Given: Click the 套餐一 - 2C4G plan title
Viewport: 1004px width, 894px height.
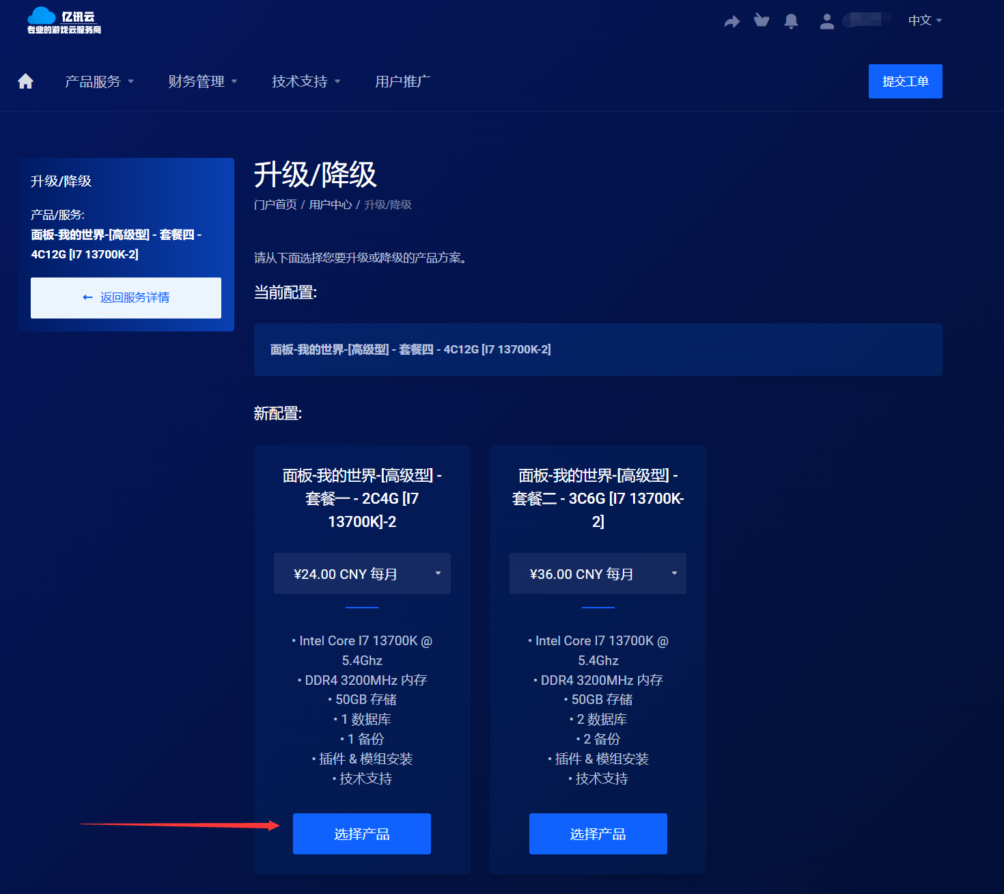Looking at the screenshot, I should pyautogui.click(x=362, y=498).
